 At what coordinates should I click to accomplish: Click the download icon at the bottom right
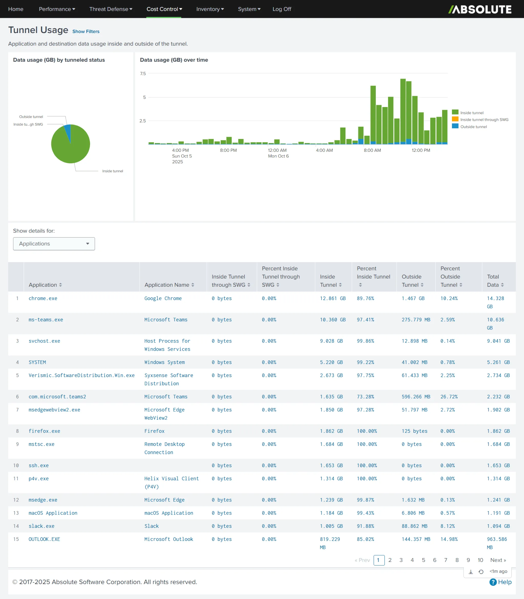click(x=471, y=572)
